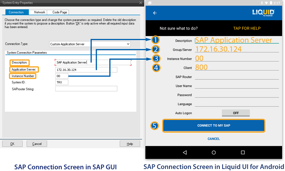This screenshot has height=171, width=285.
Task: Tap the back arrow in Liquid UI header
Action: 155,13
